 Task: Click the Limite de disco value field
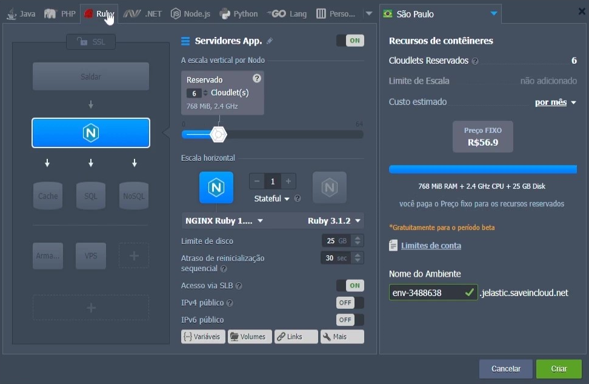336,241
